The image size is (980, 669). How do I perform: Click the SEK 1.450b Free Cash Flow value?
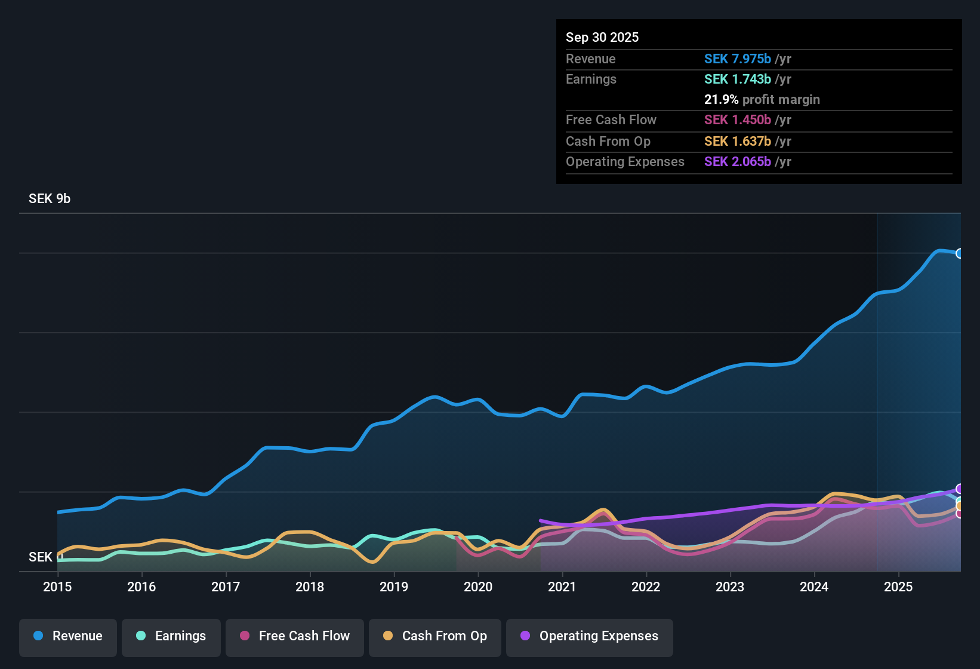tap(738, 119)
